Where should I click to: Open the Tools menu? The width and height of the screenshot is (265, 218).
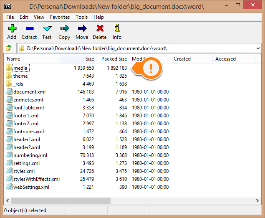click(81, 17)
